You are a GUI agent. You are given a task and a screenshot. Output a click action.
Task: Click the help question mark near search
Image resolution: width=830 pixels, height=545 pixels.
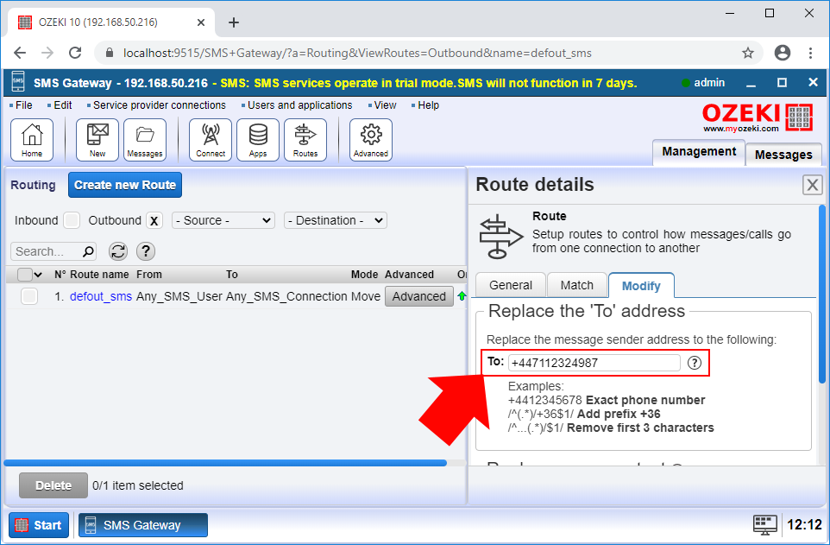click(146, 251)
